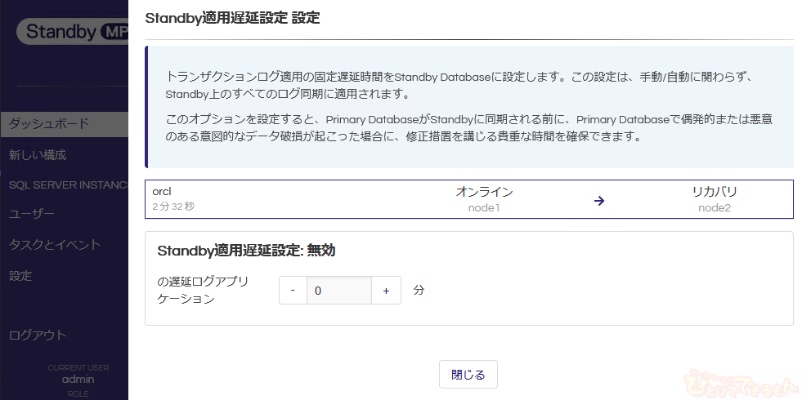Increase delay minutes with the plus button

coord(386,291)
